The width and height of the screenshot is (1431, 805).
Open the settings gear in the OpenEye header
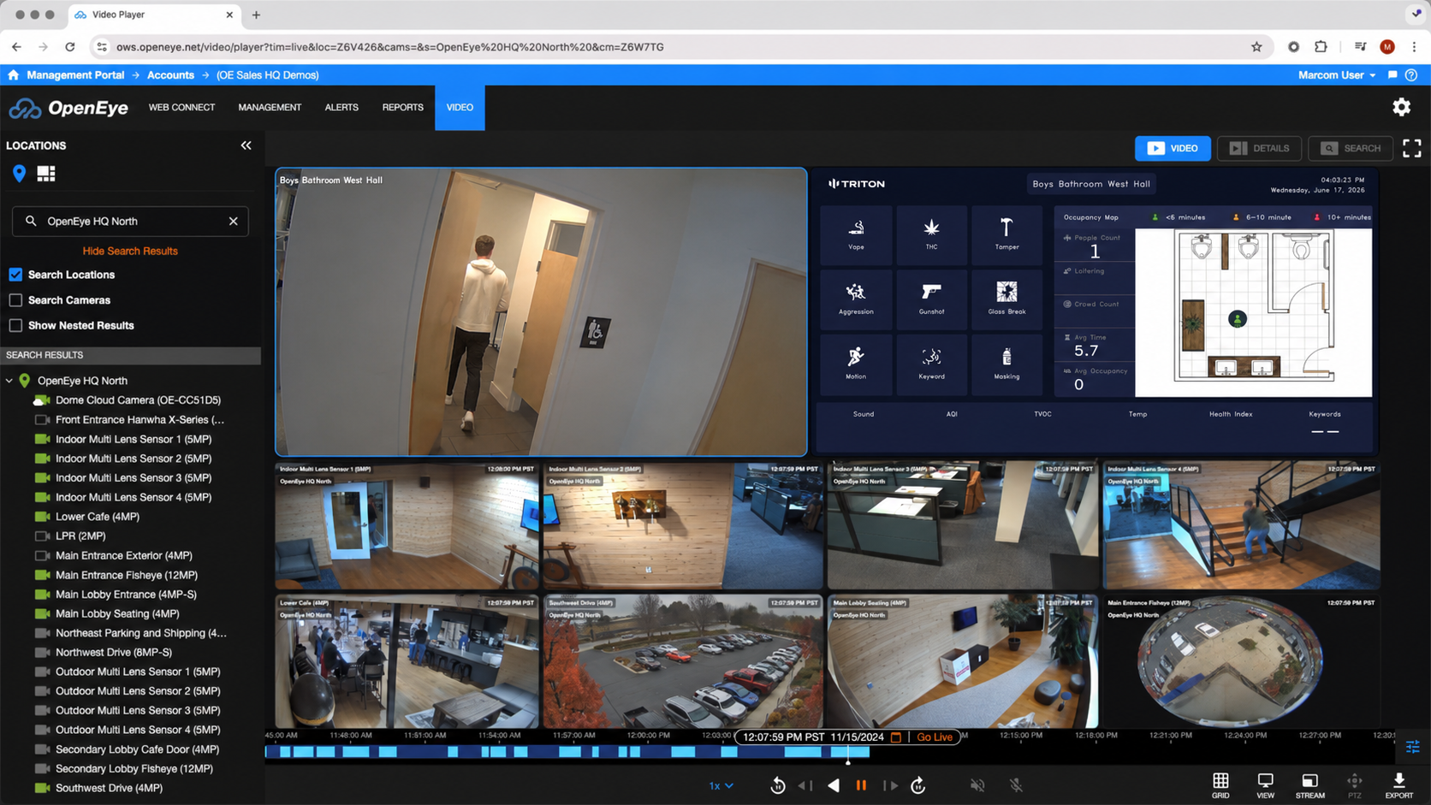pyautogui.click(x=1401, y=107)
